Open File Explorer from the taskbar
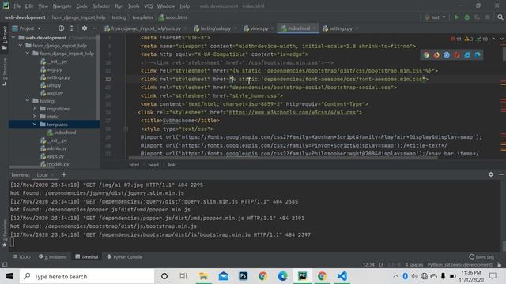This screenshot has height=284, width=506. tap(203, 276)
